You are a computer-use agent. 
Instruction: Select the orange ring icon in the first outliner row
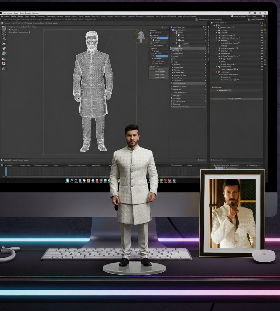pyautogui.click(x=219, y=28)
